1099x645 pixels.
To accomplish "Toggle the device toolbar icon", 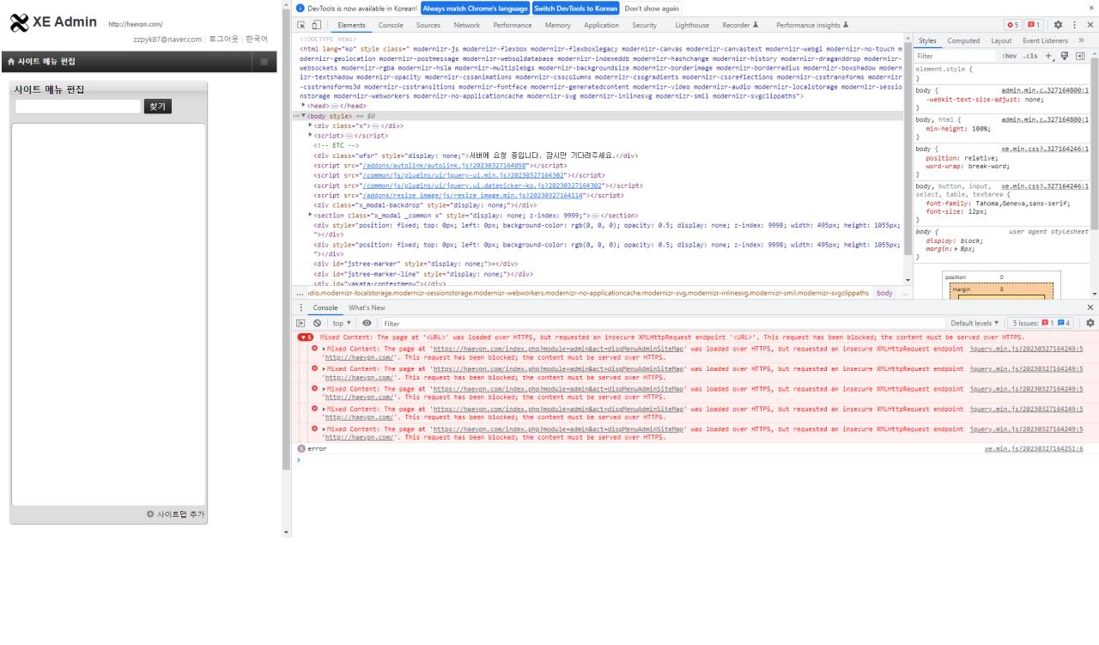I will (x=317, y=26).
